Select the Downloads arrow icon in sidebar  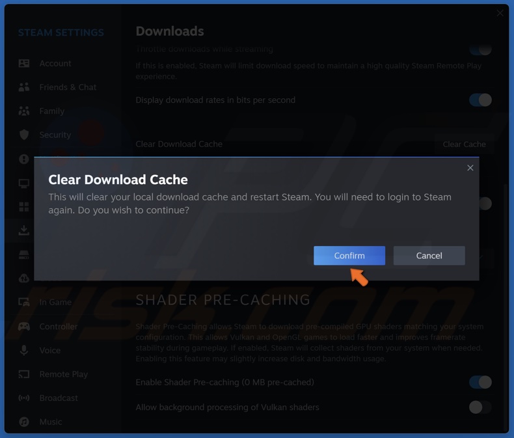[x=24, y=230]
